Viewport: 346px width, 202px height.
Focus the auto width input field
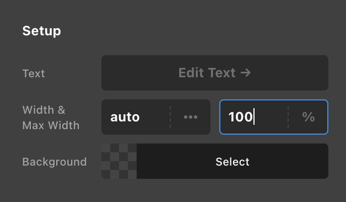click(x=136, y=117)
